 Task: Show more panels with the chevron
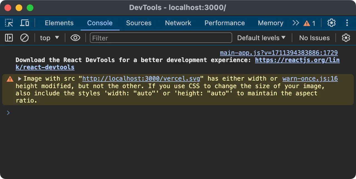(295, 23)
